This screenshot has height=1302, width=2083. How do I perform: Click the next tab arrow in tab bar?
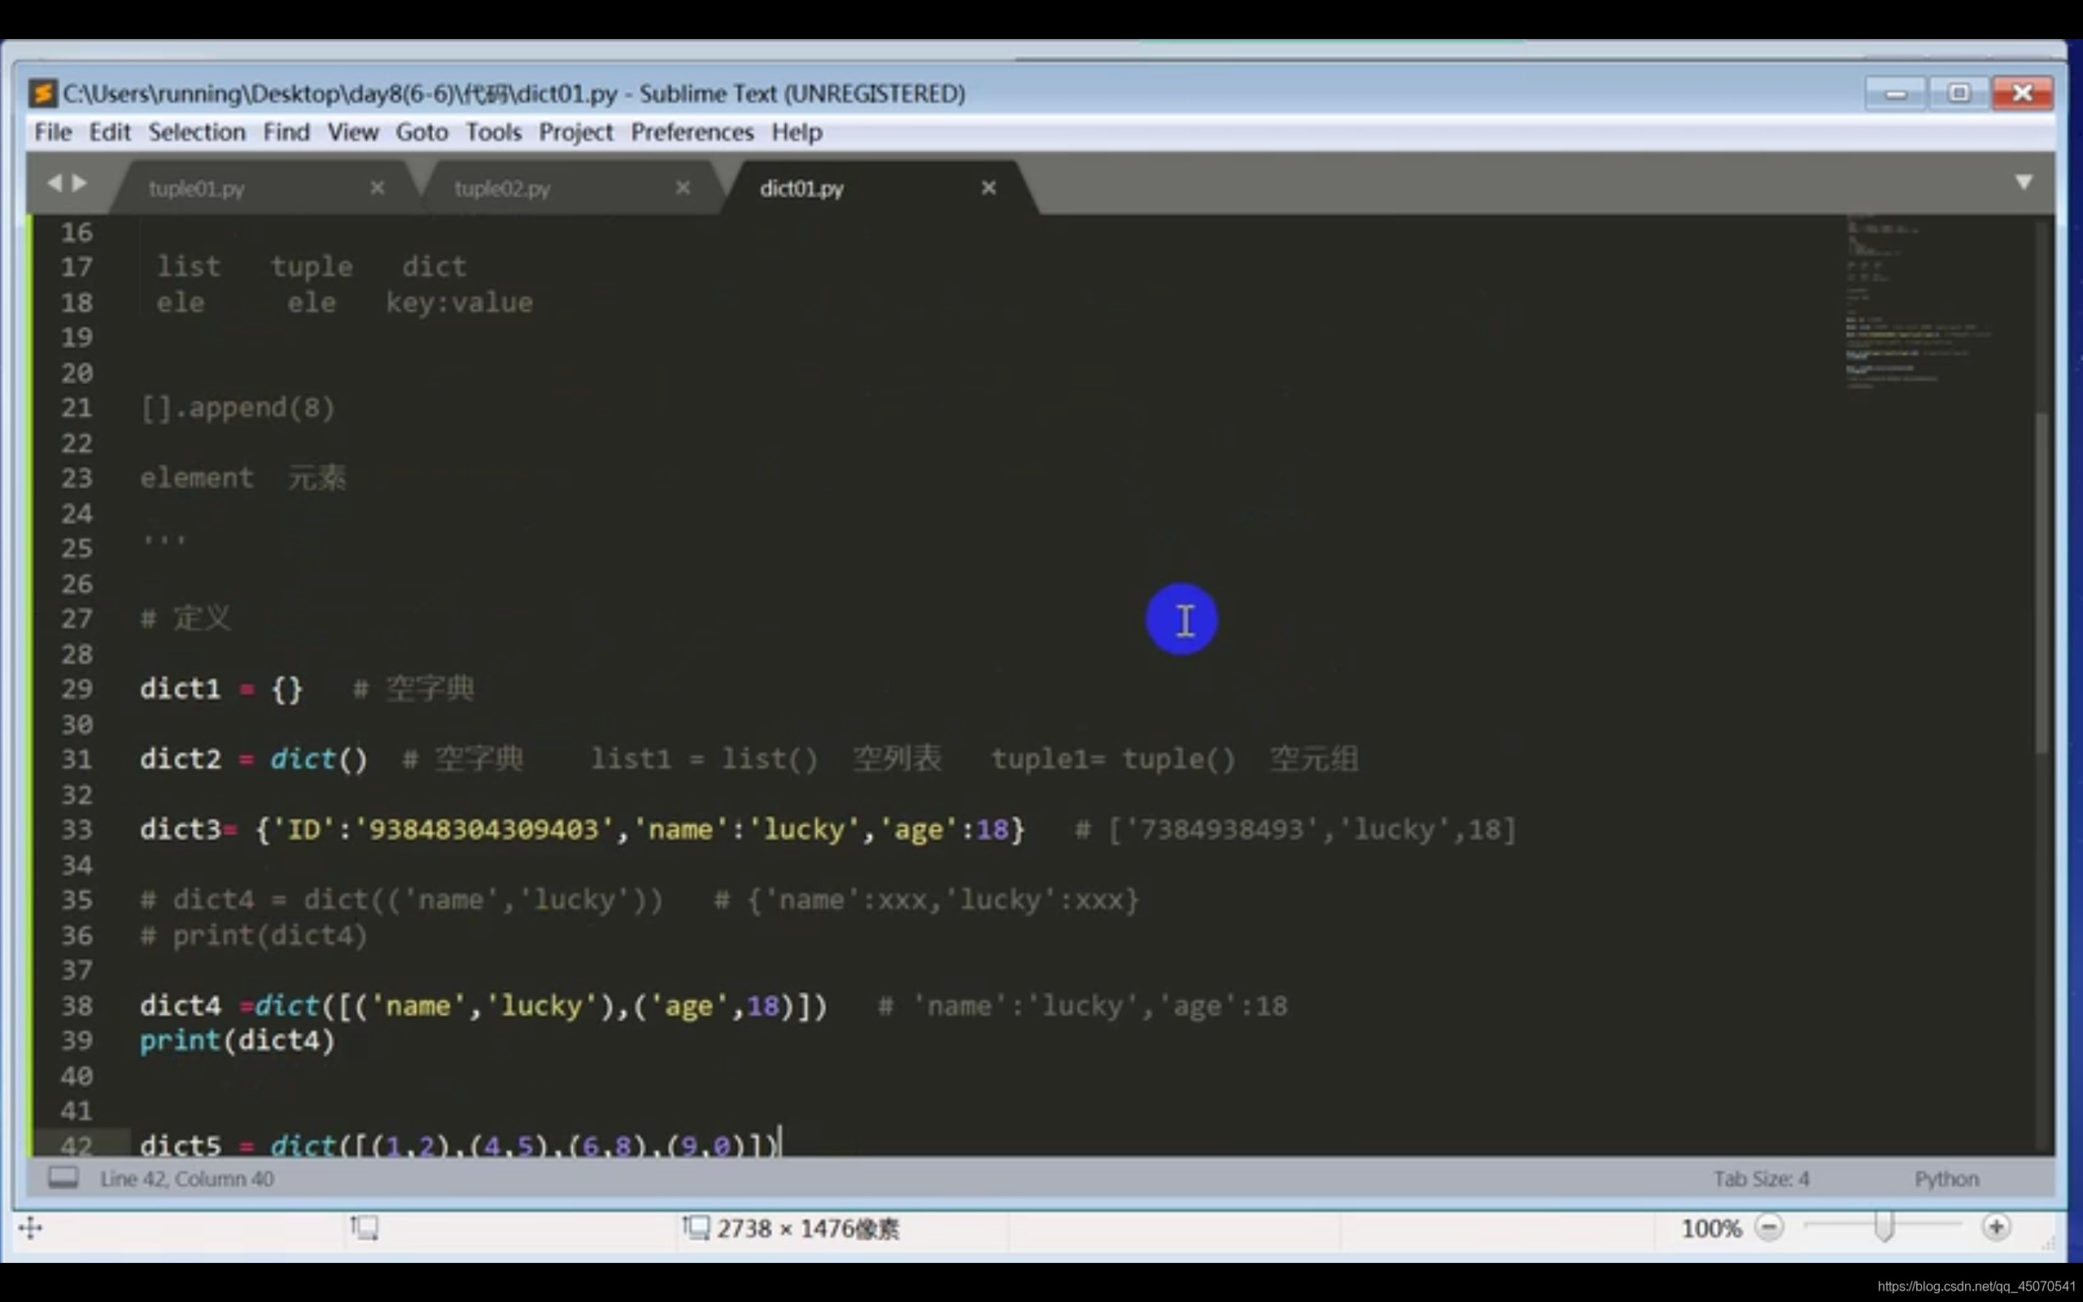coord(80,182)
